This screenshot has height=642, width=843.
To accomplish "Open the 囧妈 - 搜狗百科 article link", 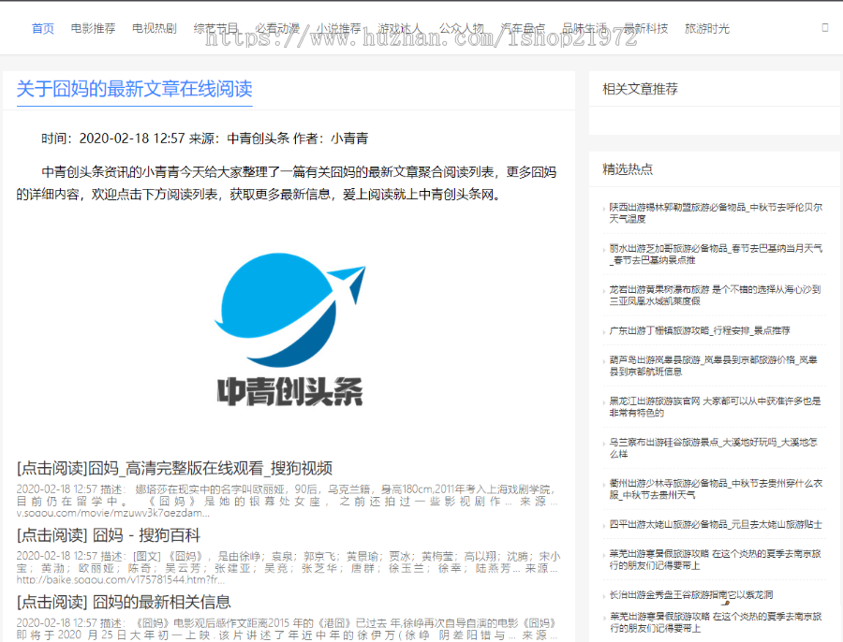I will [108, 535].
